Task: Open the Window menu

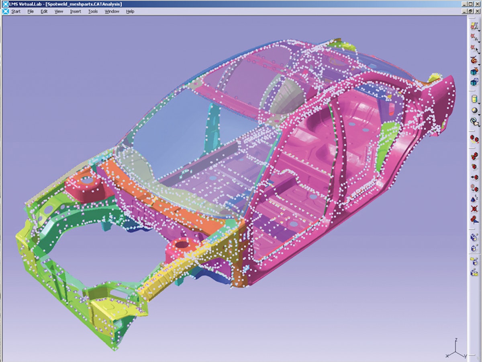Action: coord(112,11)
